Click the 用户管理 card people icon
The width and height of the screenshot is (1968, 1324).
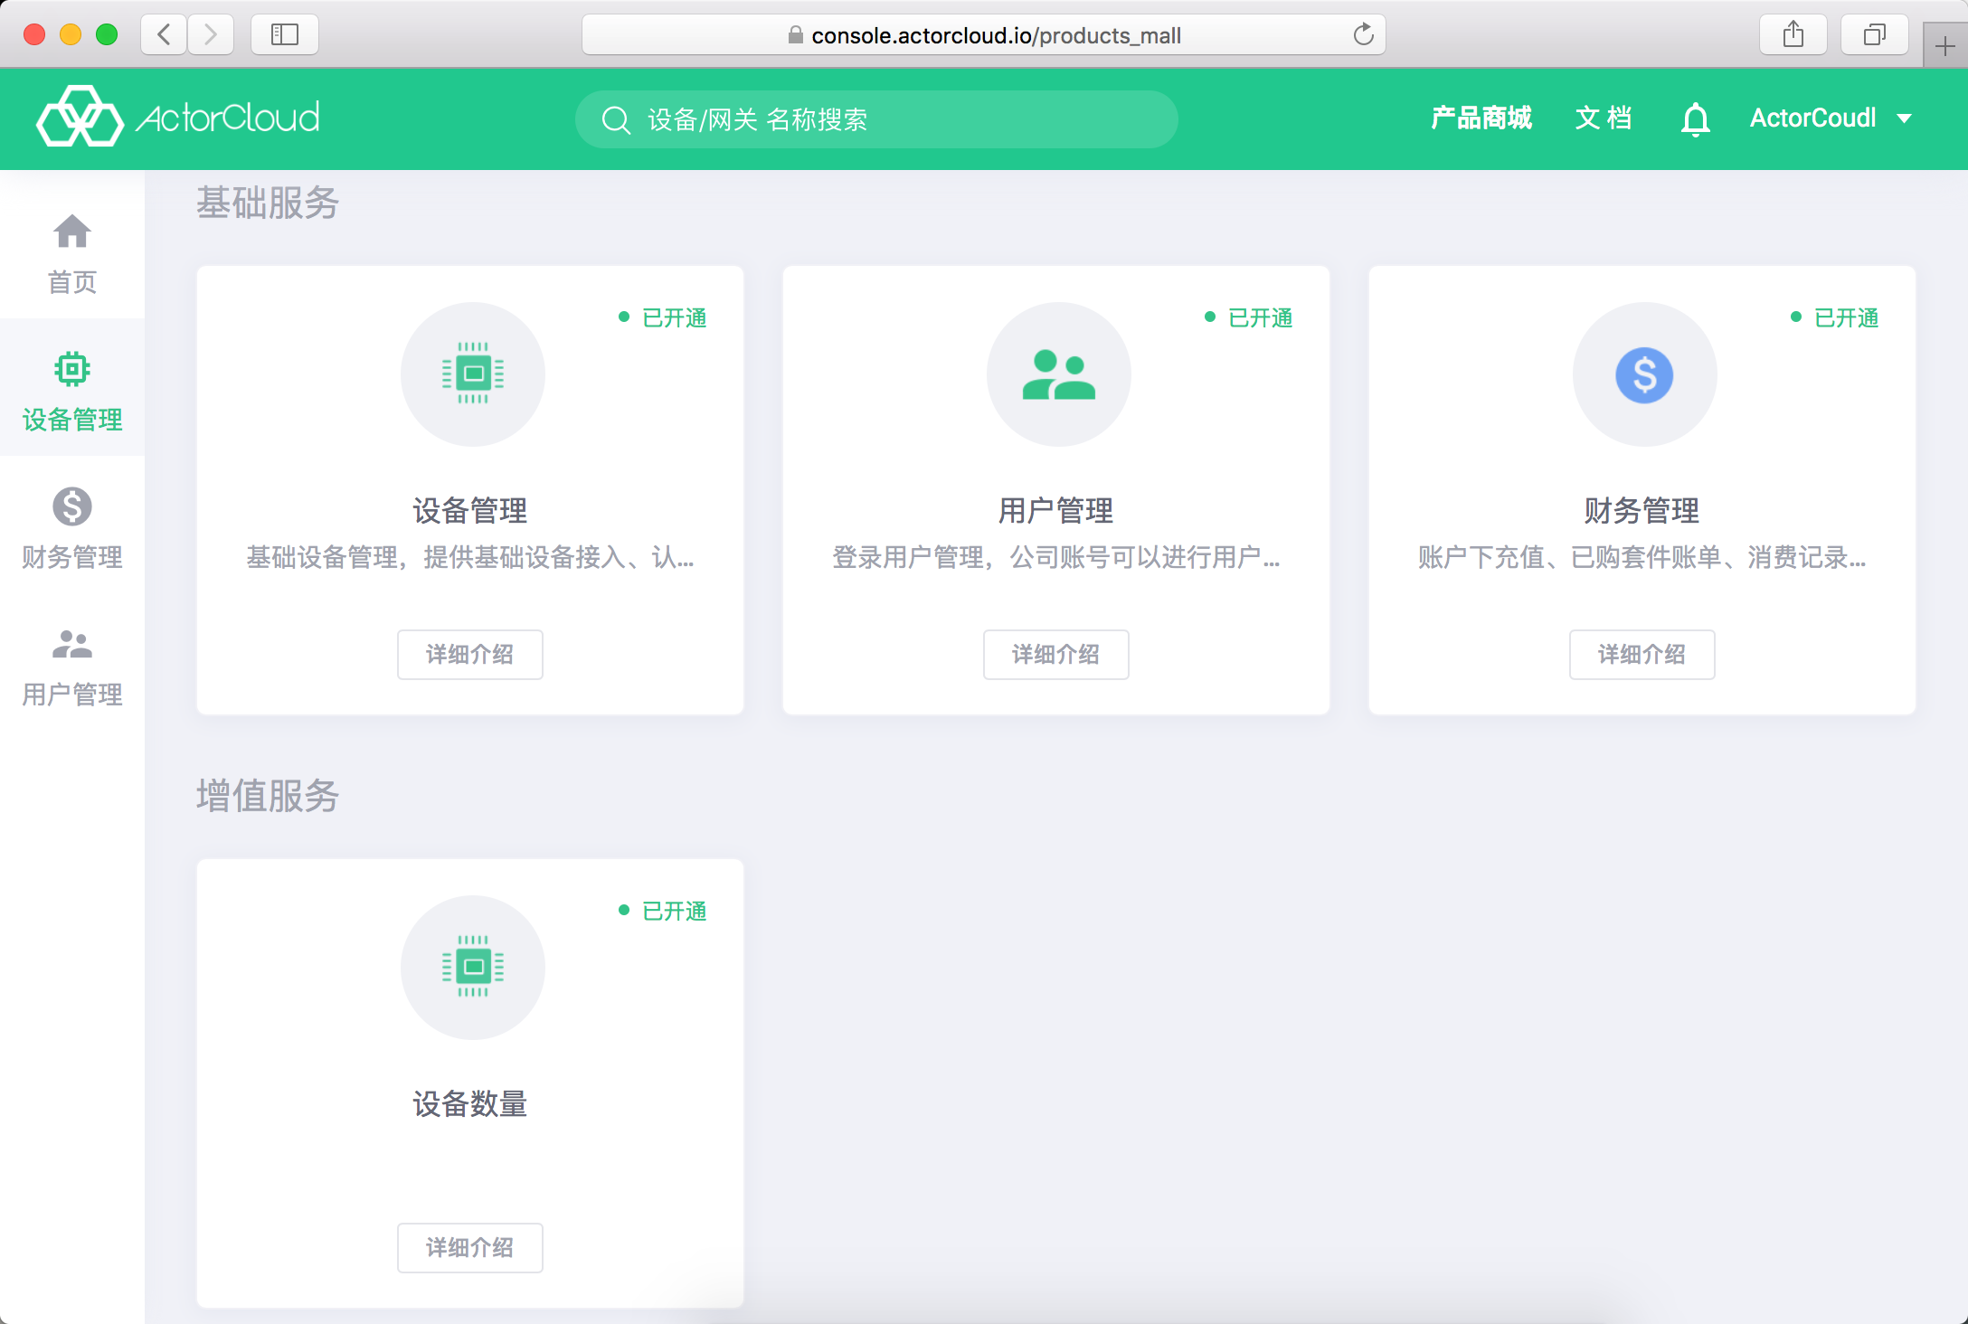coord(1059,374)
